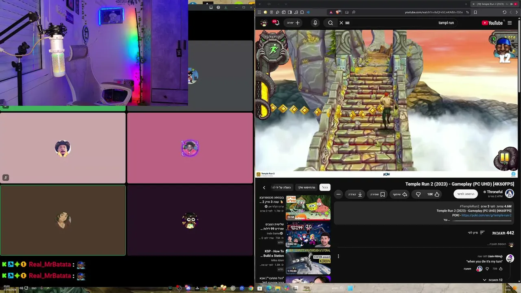Like the video with thumbs up
This screenshot has width=521, height=293.
tap(433, 195)
